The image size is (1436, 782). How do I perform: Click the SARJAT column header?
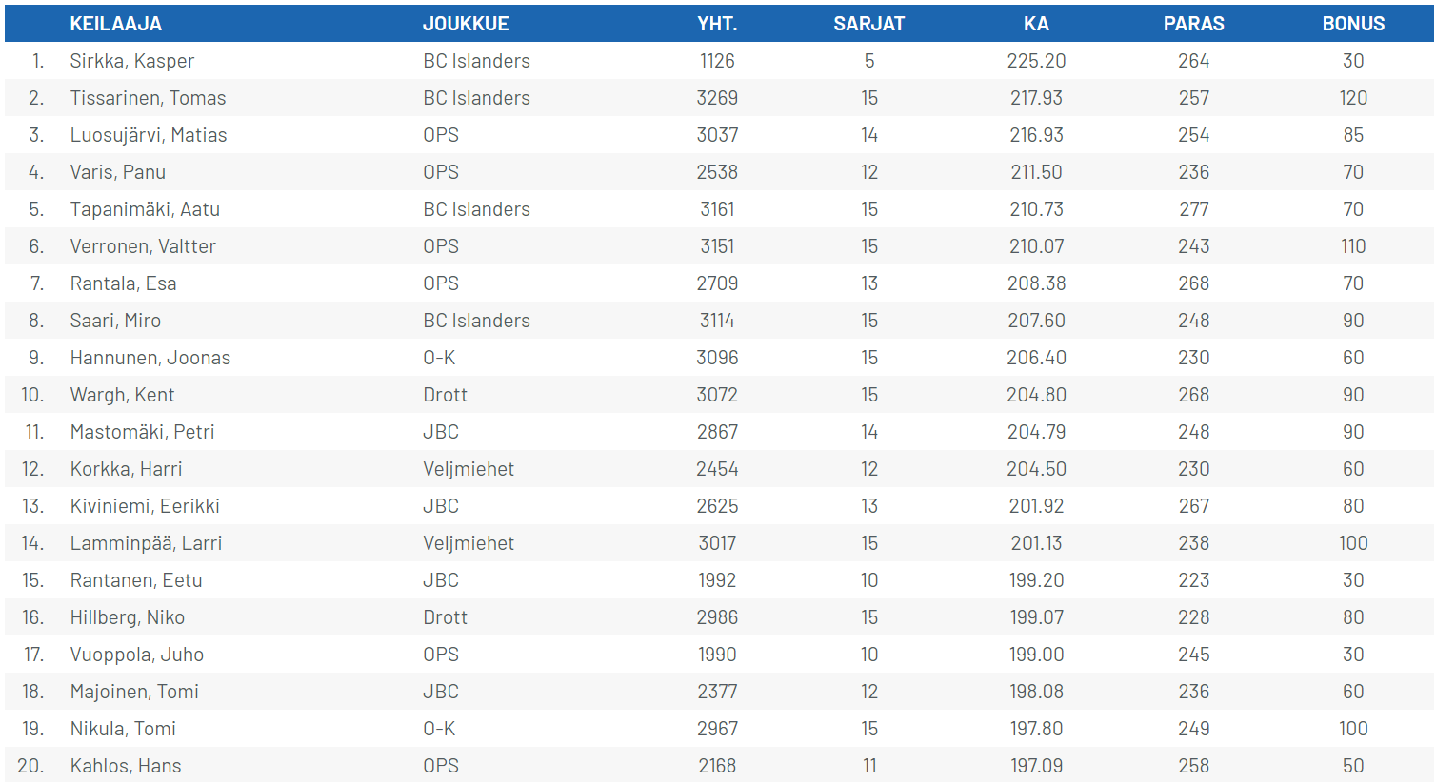tap(869, 24)
